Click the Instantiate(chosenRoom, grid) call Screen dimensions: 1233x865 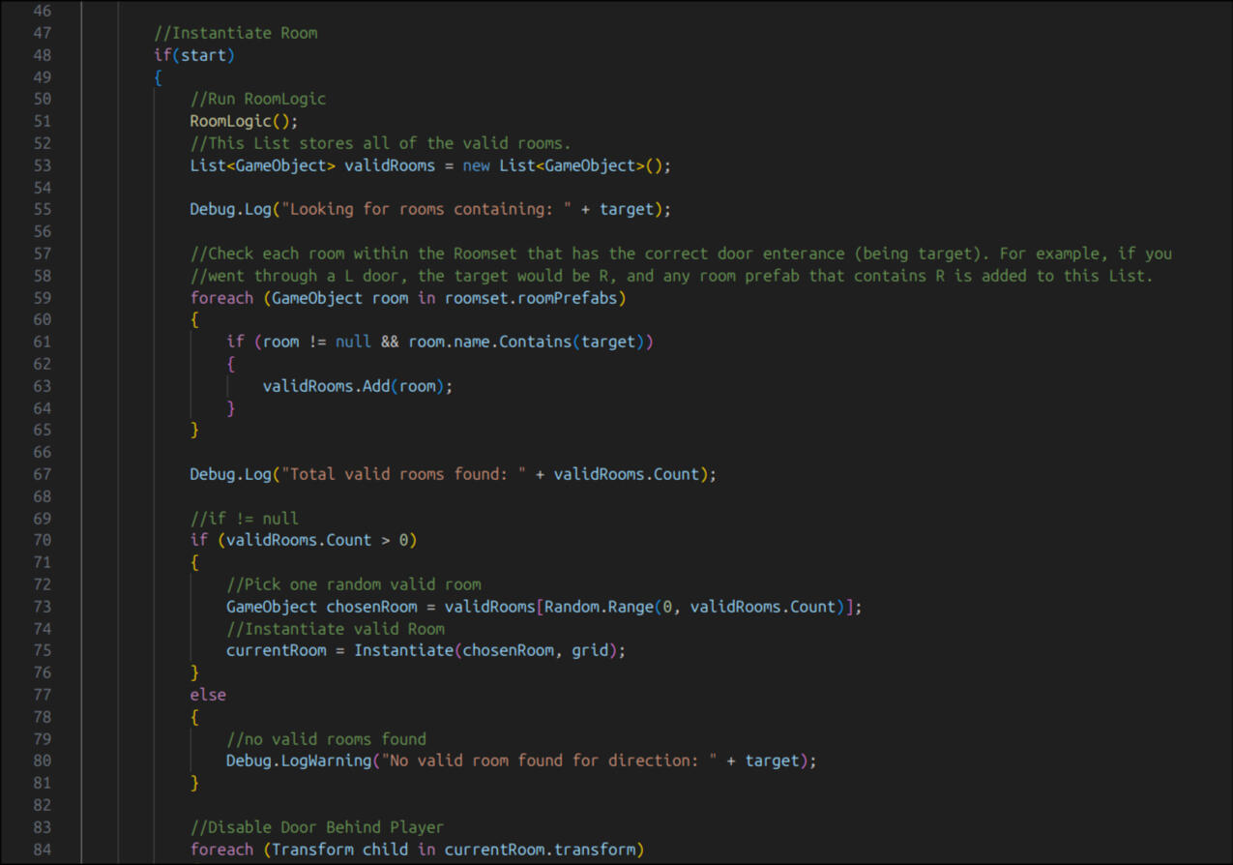click(488, 650)
